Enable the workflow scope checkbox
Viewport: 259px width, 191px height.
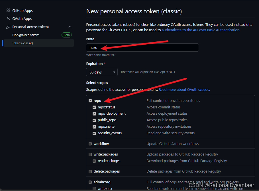[x=90, y=144]
